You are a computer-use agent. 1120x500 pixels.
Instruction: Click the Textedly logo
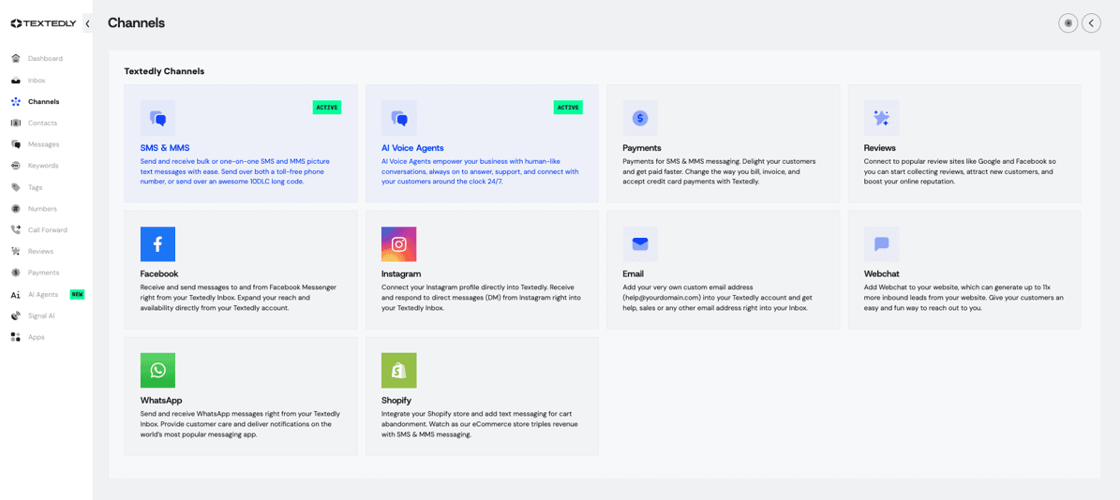pyautogui.click(x=43, y=23)
